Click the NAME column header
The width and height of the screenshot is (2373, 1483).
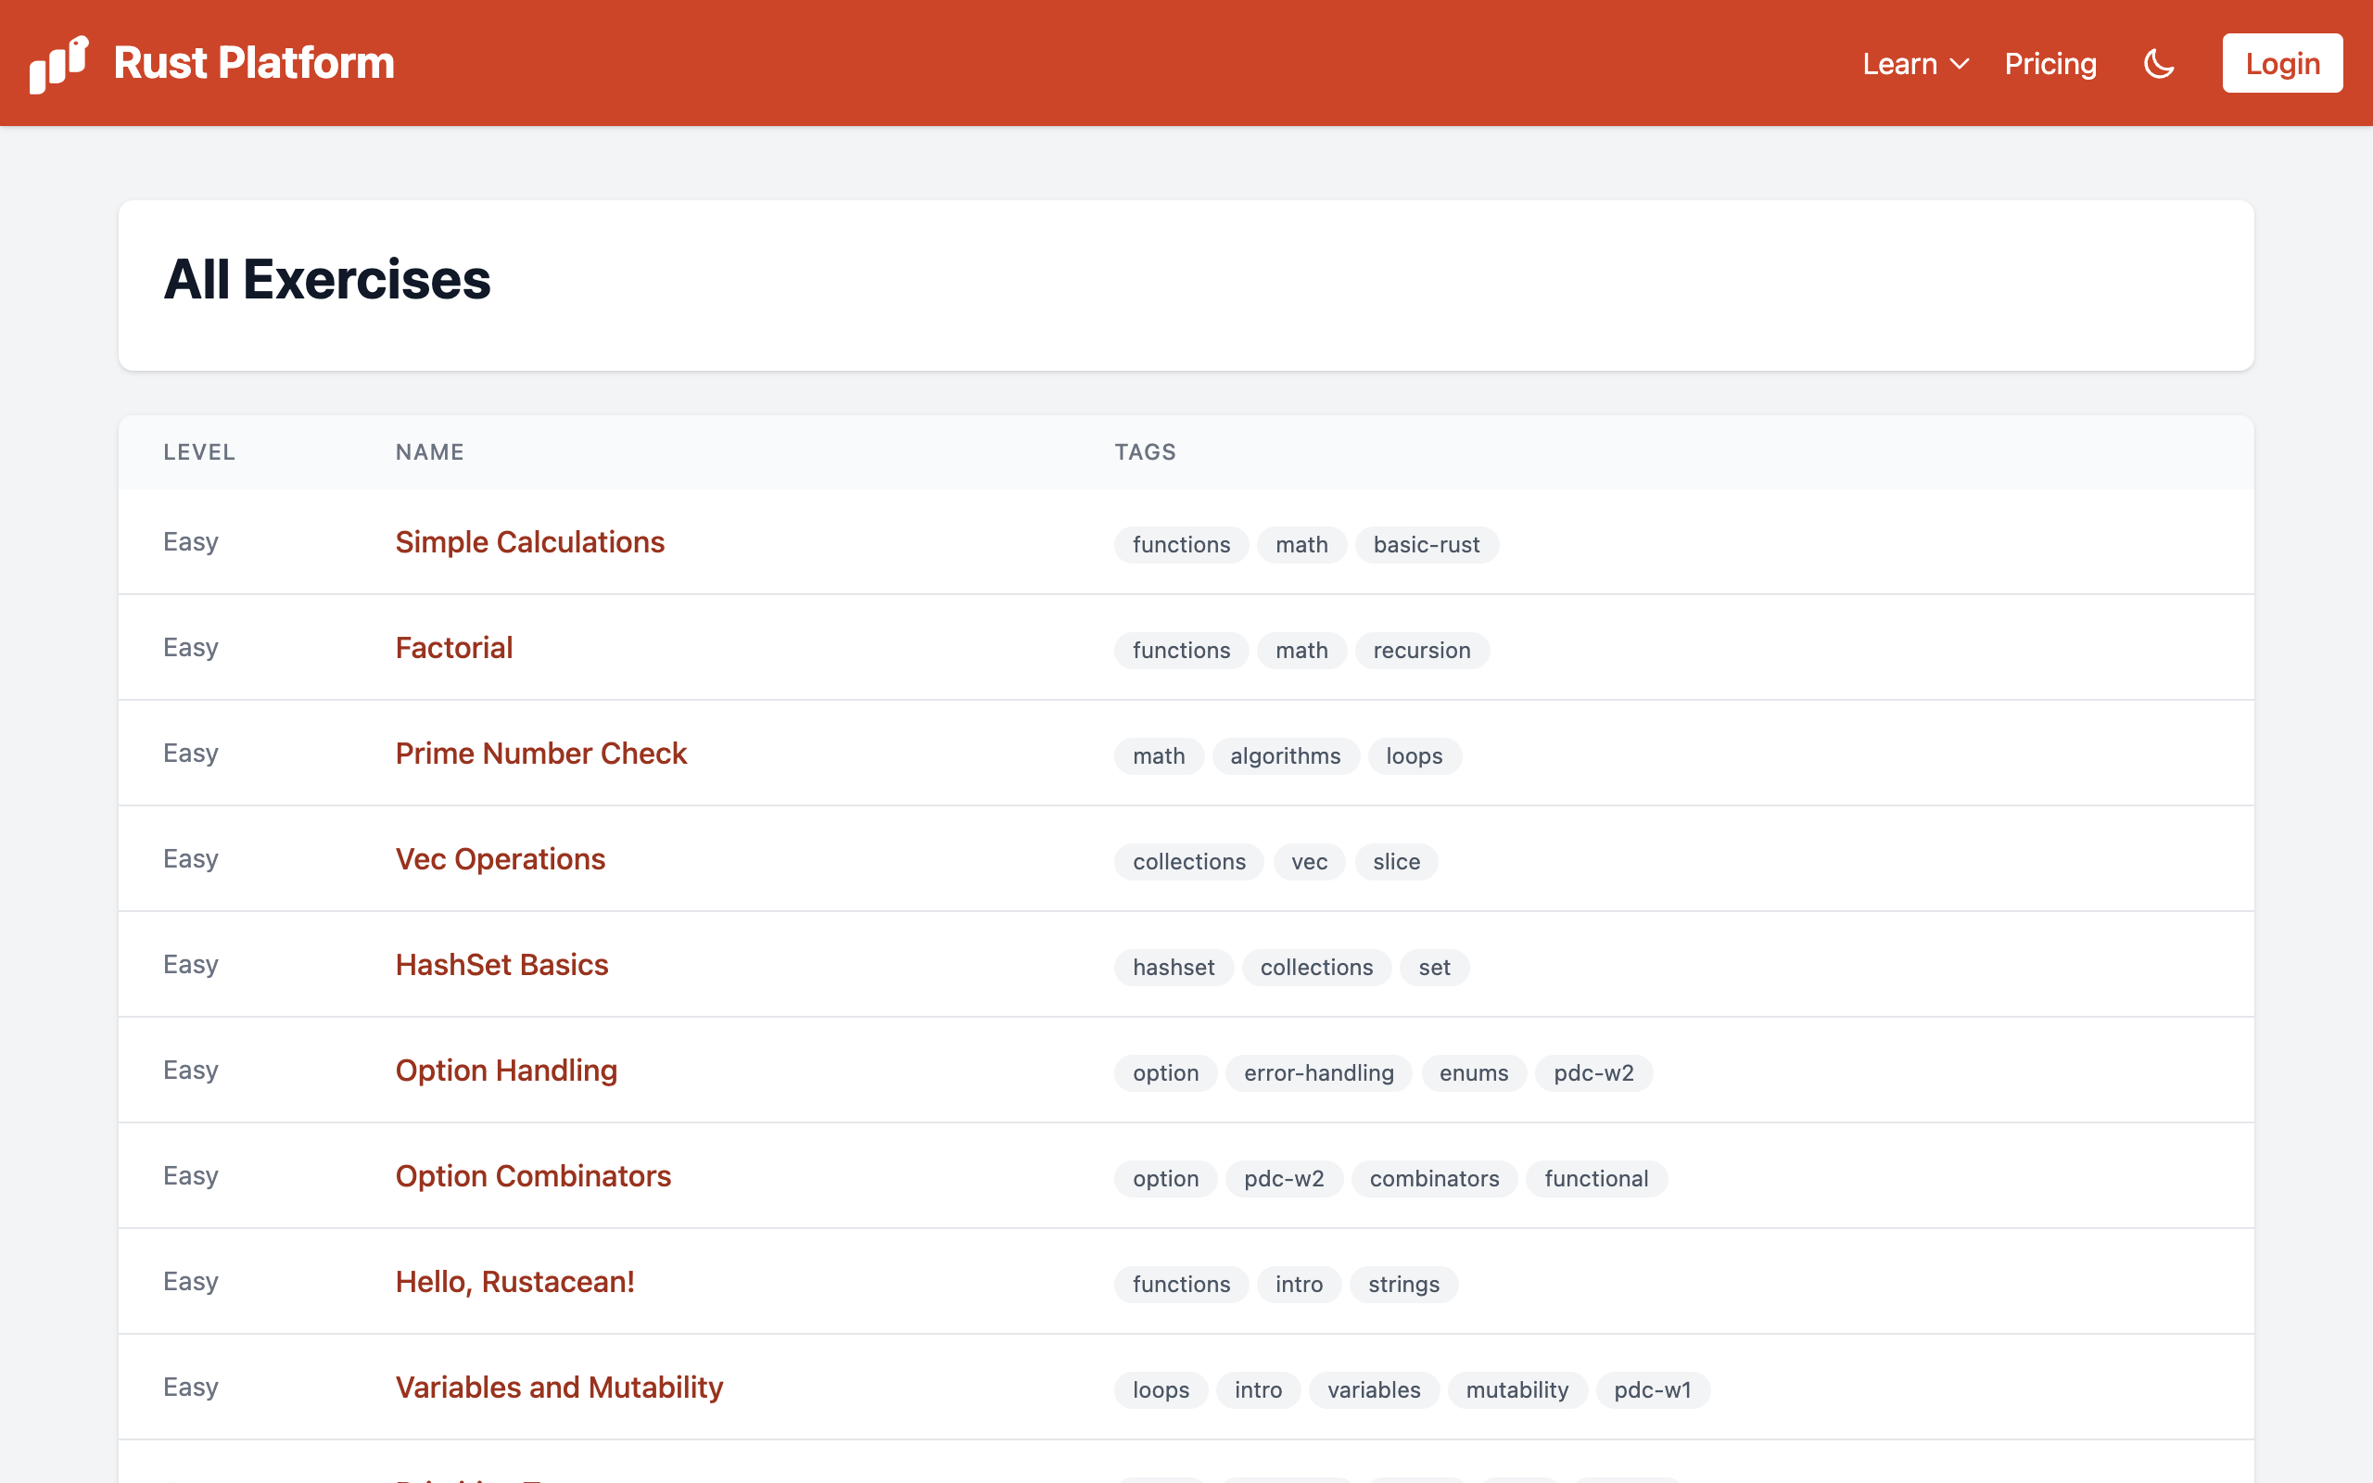click(429, 451)
